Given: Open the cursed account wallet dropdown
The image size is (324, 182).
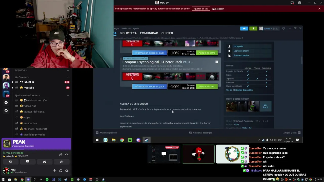Looking at the screenshot, I should pyautogui.click(x=269, y=29).
